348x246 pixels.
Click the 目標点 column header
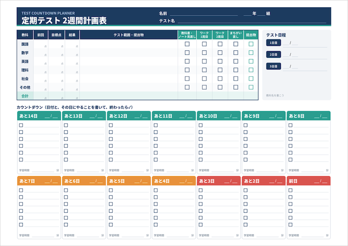(57, 35)
